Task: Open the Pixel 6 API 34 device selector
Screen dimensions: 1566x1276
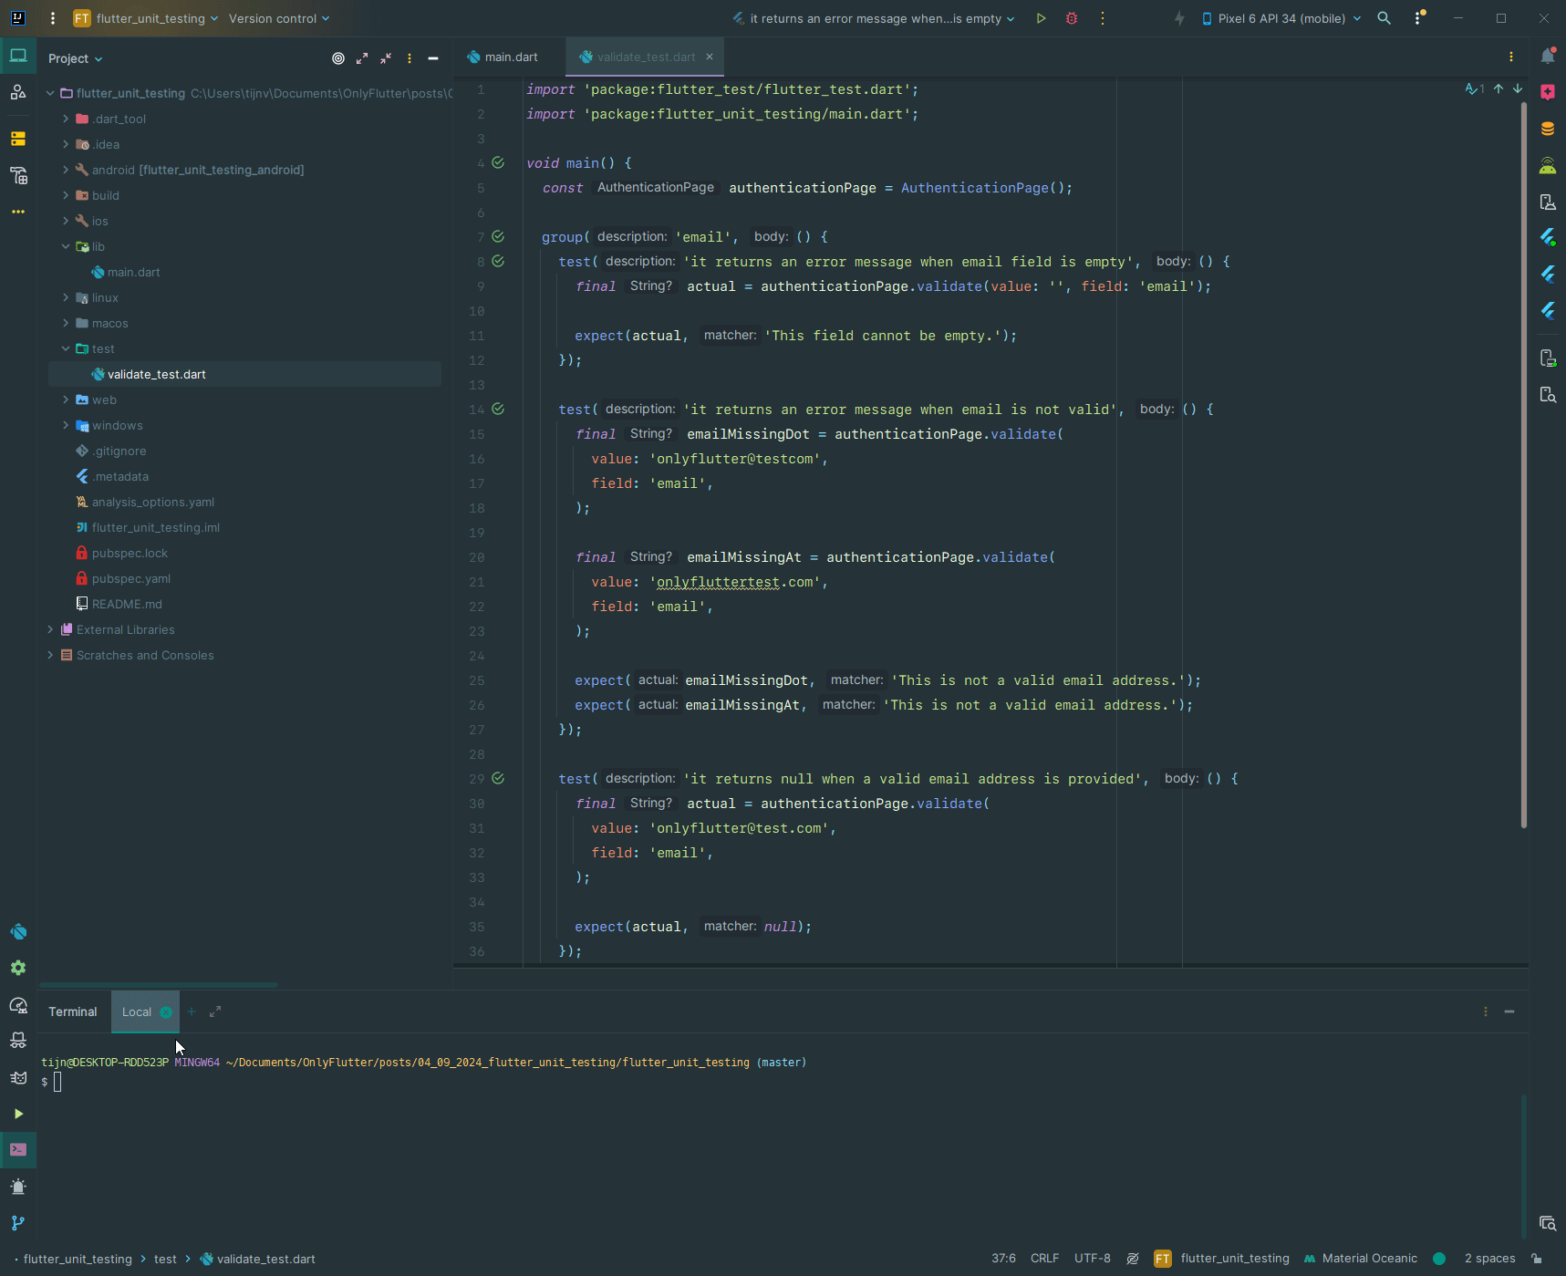Action: pyautogui.click(x=1277, y=18)
